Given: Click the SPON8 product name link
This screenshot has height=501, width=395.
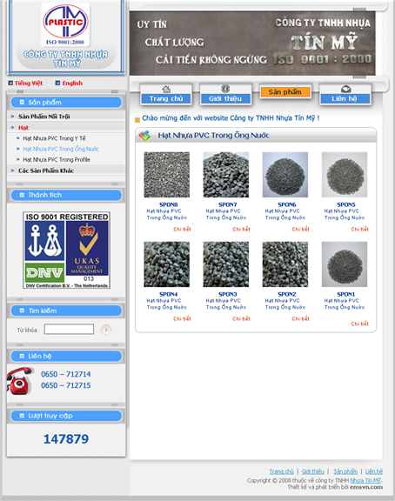Looking at the screenshot, I should click(x=169, y=204).
